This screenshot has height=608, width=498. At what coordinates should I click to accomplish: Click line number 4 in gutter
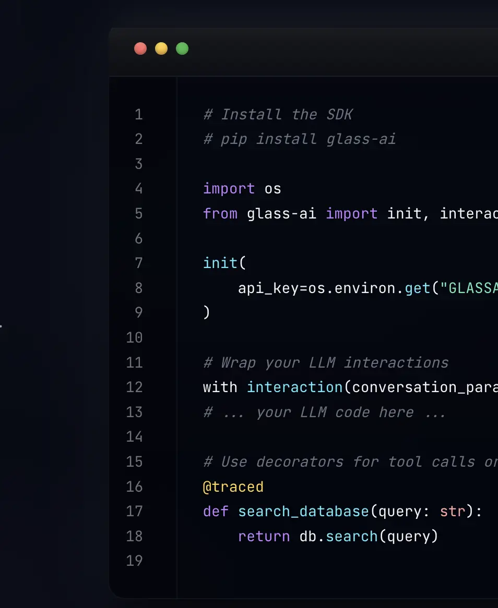pos(138,189)
